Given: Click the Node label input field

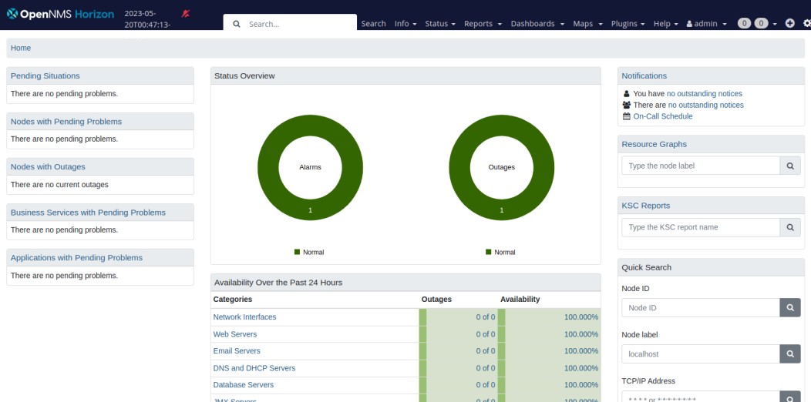Looking at the screenshot, I should pos(700,354).
